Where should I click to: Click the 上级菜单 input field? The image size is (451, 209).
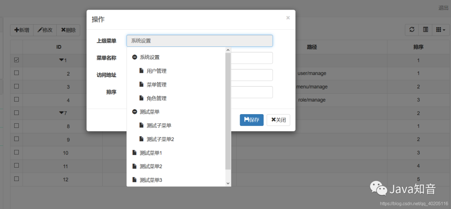click(200, 41)
